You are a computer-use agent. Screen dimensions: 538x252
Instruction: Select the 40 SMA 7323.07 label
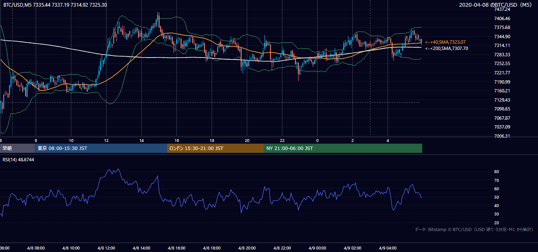point(445,42)
